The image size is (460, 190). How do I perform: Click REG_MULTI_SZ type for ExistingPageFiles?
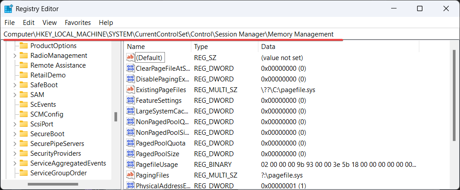point(215,90)
